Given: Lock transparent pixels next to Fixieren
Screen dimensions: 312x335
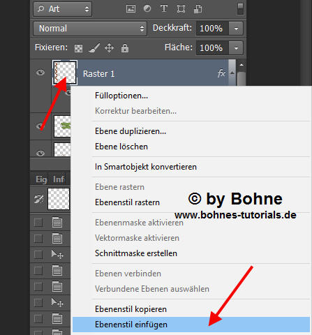Looking at the screenshot, I should (x=78, y=48).
